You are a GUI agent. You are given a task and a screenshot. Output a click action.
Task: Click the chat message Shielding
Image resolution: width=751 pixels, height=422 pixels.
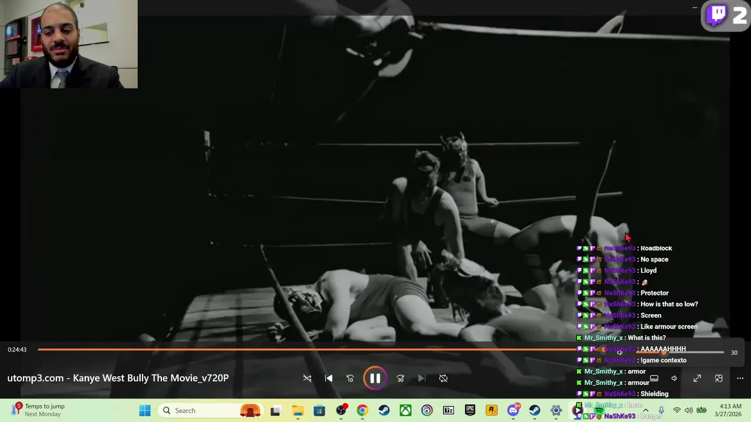pos(654,394)
